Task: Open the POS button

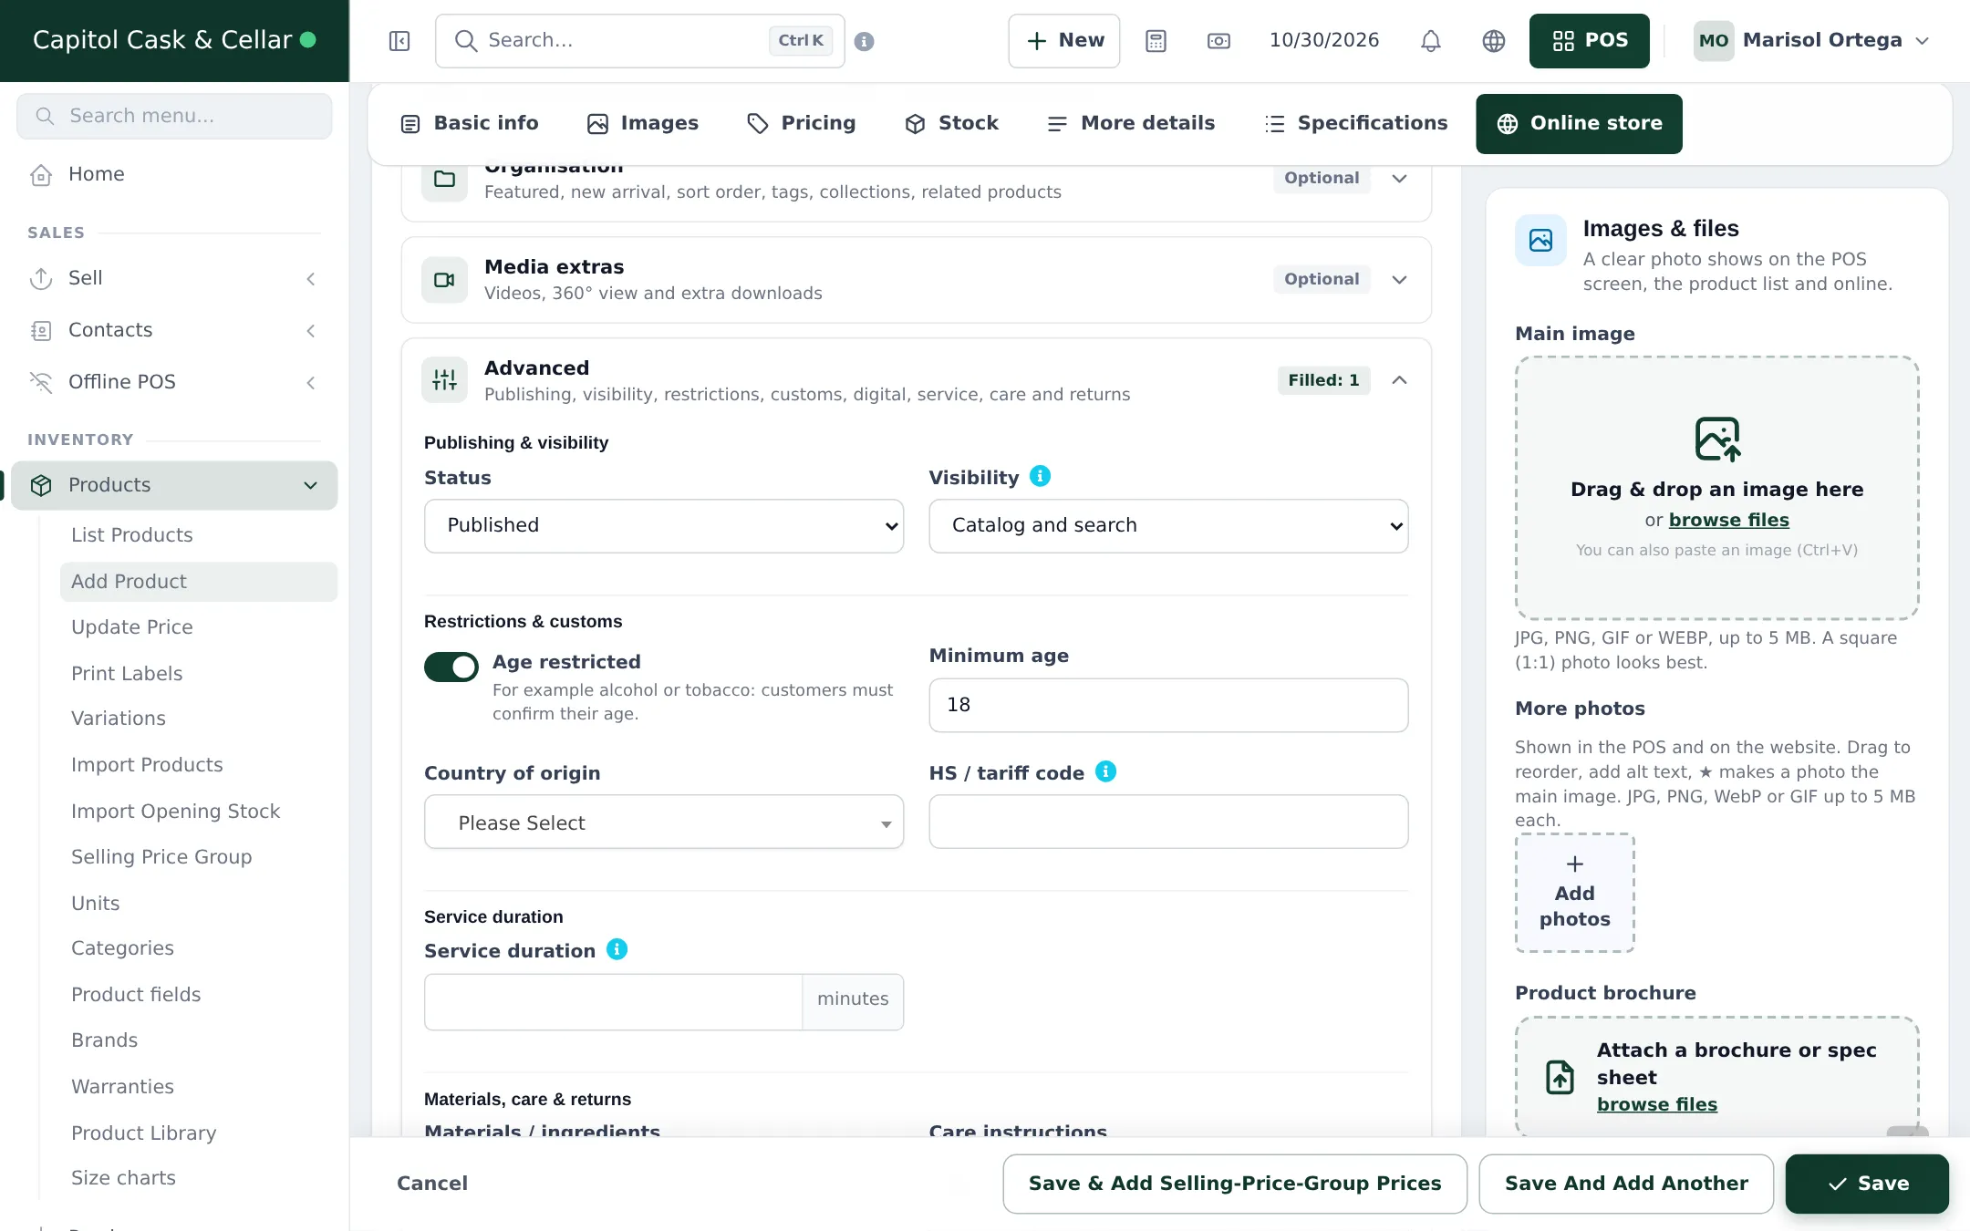Action: pyautogui.click(x=1590, y=41)
